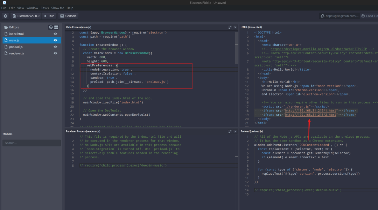Click commented require line in renderer.js
Screen dimensions: 378x210
(123, 166)
